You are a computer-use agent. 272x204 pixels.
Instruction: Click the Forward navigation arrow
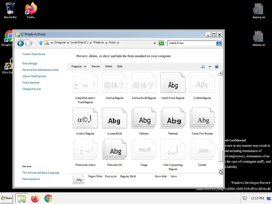pos(28,43)
